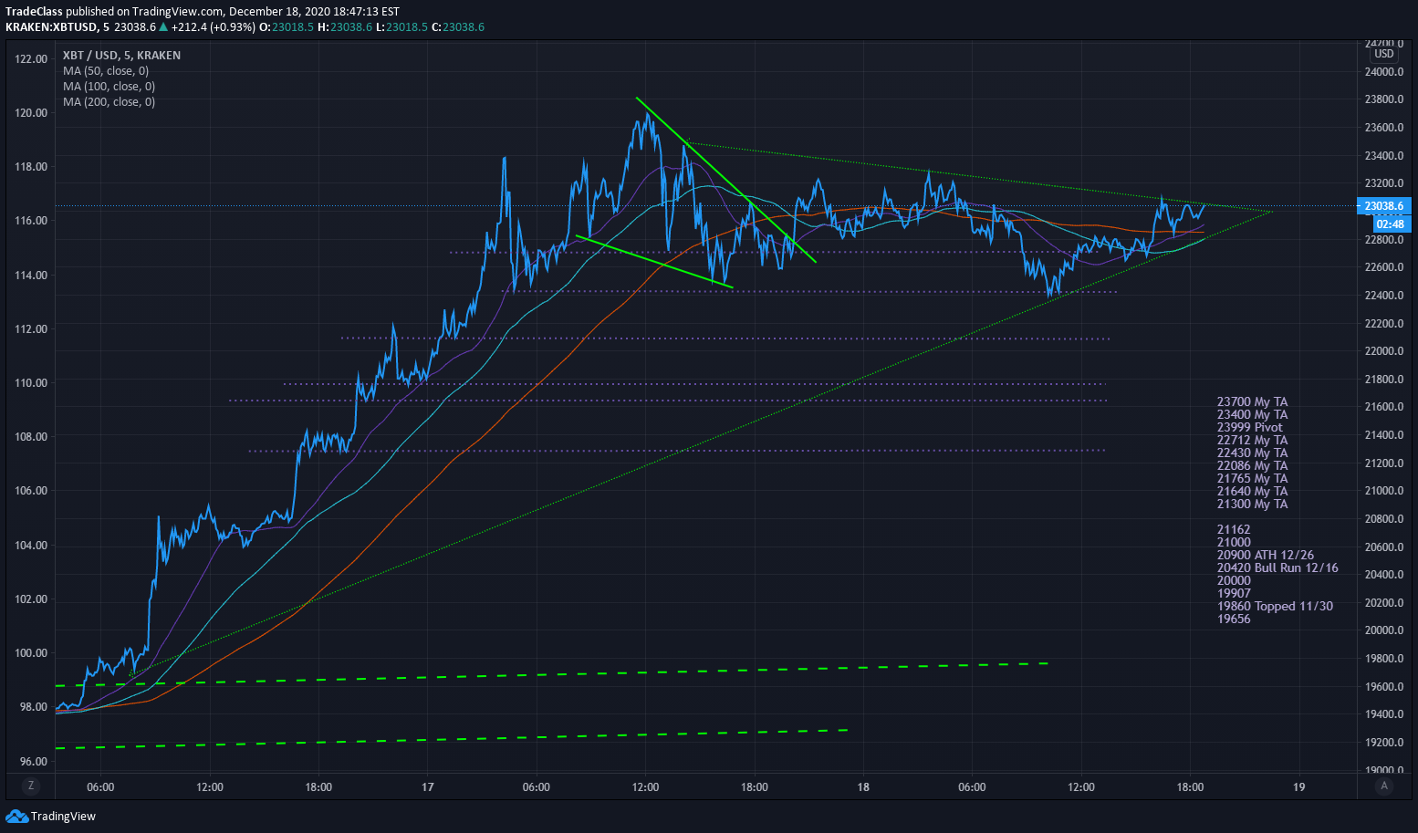Click the Z timezone icon at chart bottom-left

coord(31,786)
